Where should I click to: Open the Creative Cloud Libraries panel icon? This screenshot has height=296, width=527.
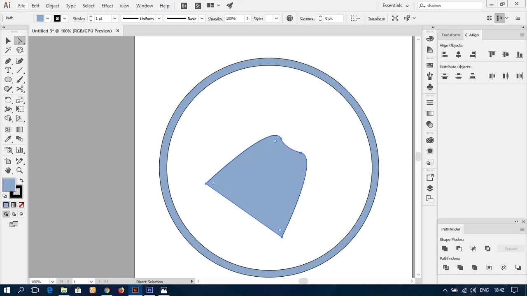tap(430, 140)
